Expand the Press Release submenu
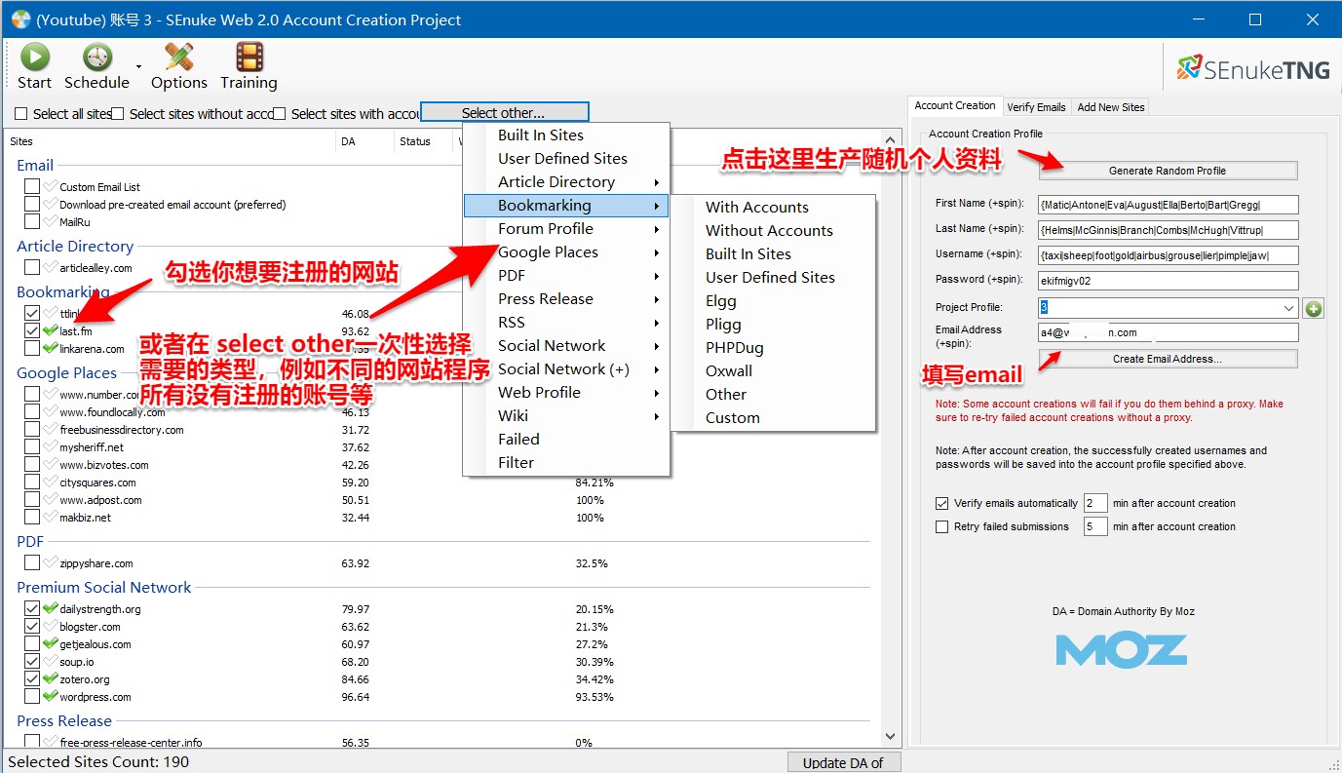 566,299
